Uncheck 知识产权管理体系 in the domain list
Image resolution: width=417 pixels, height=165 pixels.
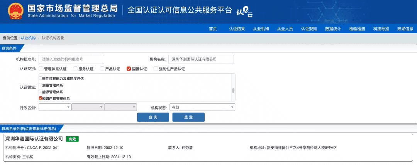pyautogui.click(x=40, y=98)
